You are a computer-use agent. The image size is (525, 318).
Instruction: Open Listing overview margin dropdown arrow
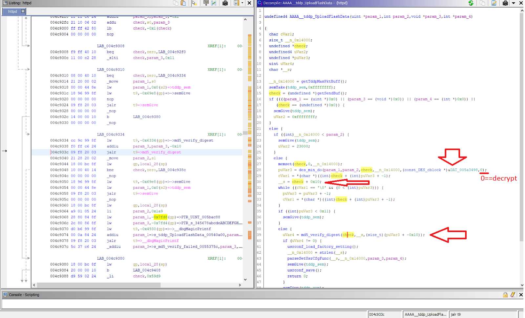(242, 3)
